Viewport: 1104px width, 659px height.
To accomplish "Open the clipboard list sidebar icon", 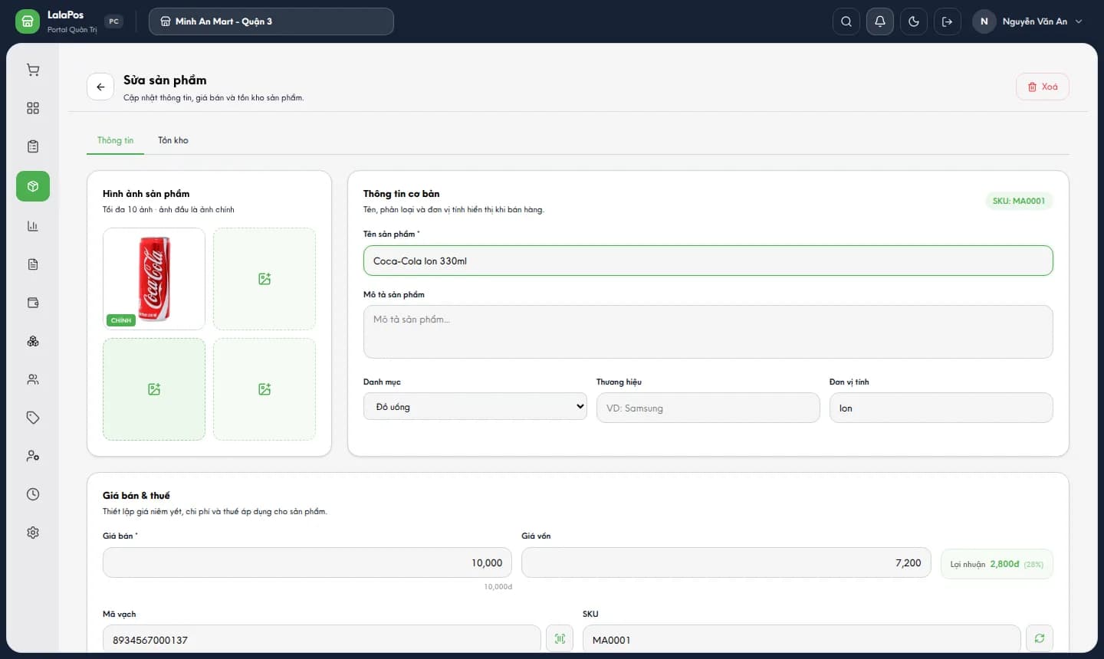I will (33, 147).
